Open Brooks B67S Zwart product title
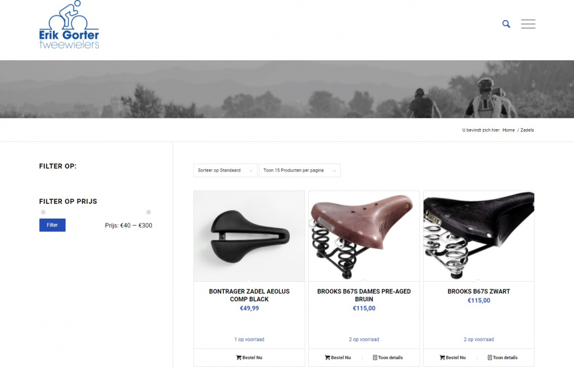Viewport: 574px width, 369px height. coord(479,292)
